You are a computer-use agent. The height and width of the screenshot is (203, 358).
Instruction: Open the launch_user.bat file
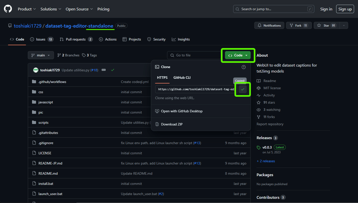click(x=50, y=194)
